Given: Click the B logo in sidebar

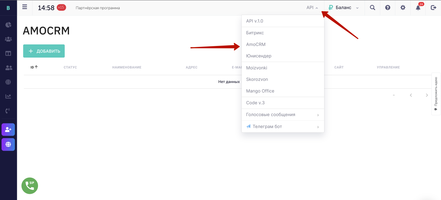Looking at the screenshot, I should tap(8, 8).
